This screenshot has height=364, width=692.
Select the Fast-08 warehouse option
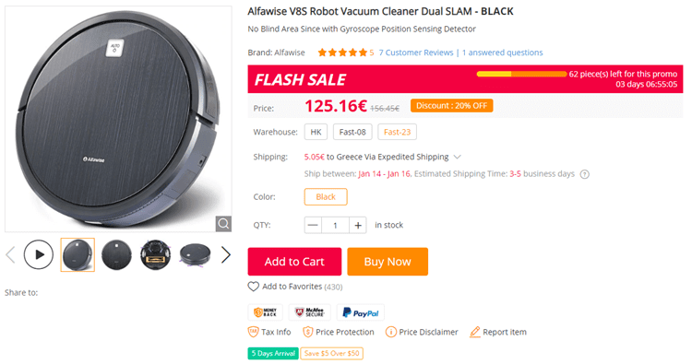(352, 132)
